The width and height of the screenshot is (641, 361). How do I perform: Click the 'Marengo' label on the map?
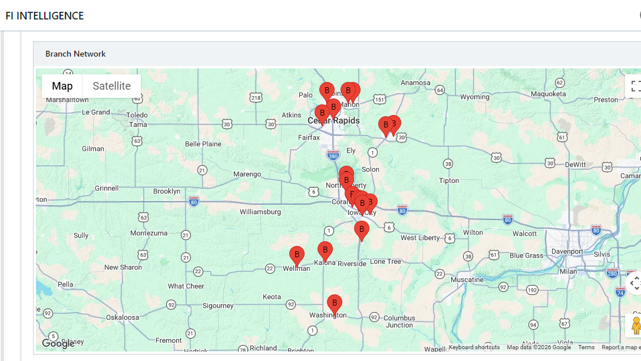pos(247,174)
